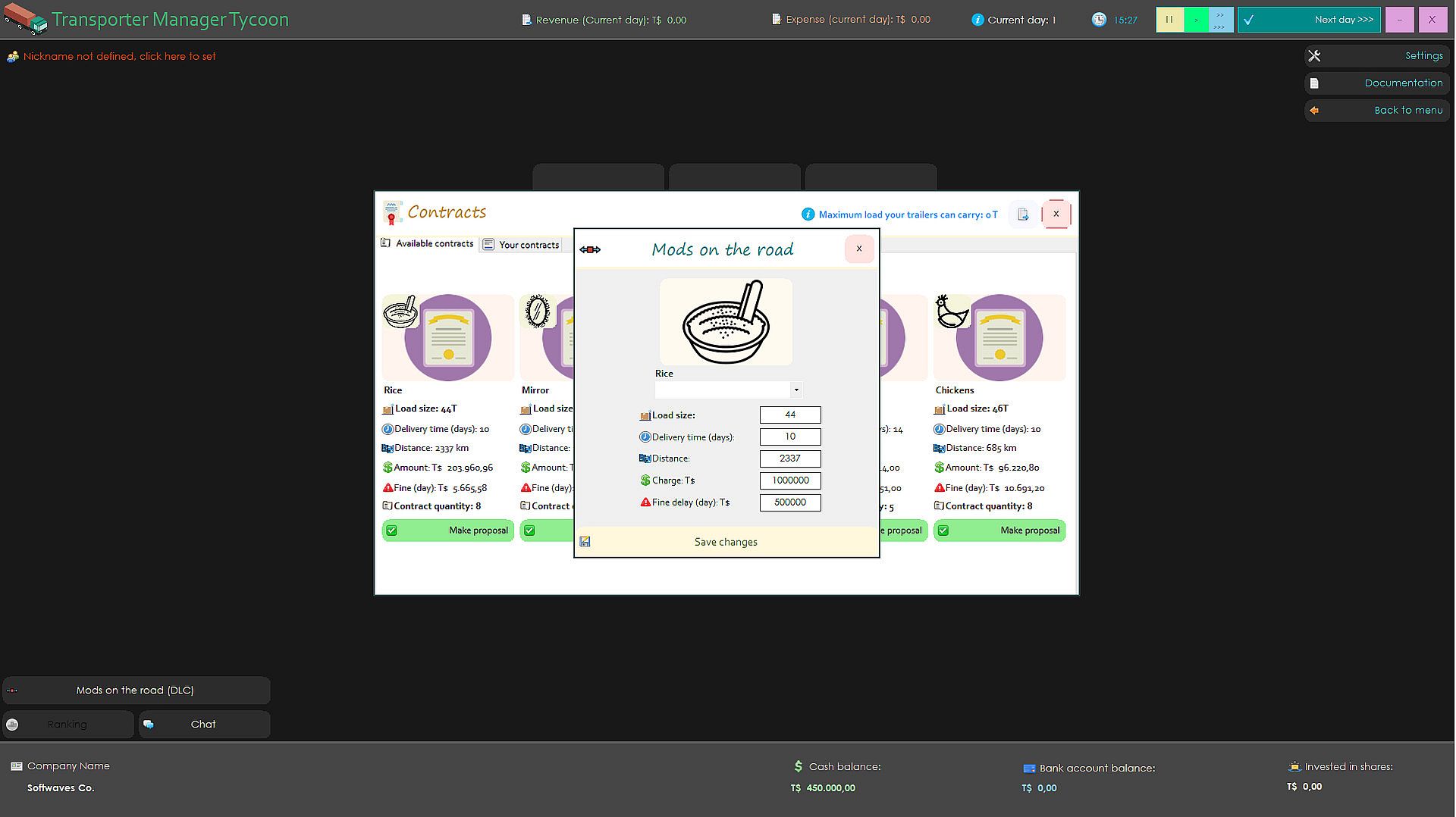Open the Ranking panel
The height and width of the screenshot is (817, 1456).
pyautogui.click(x=68, y=725)
